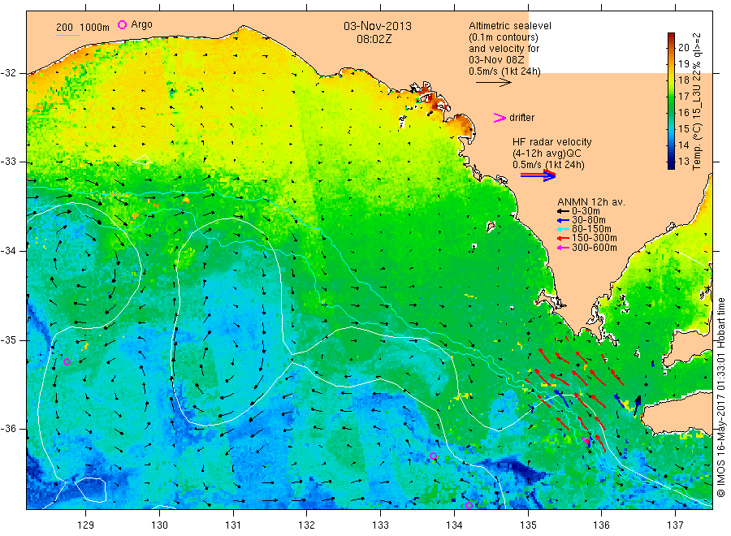The height and width of the screenshot is (536, 731).
Task: Click the '-36' latitude axis label
Action: [x=8, y=429]
